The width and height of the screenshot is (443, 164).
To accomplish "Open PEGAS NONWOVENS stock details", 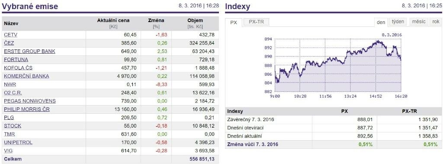I will pos(30,101).
